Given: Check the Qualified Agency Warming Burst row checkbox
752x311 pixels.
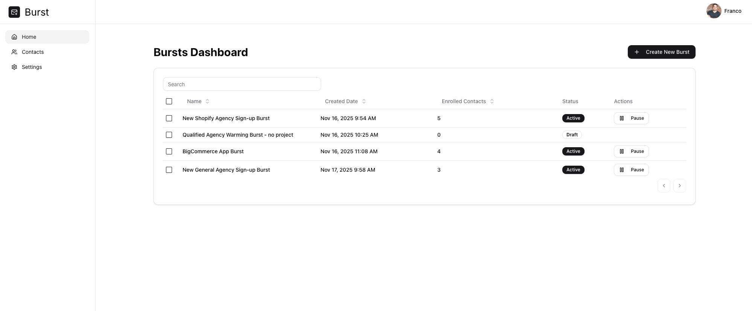Looking at the screenshot, I should point(169,134).
